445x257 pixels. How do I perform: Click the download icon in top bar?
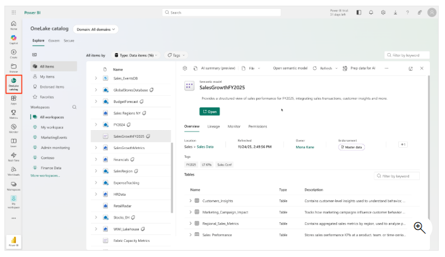[395, 13]
